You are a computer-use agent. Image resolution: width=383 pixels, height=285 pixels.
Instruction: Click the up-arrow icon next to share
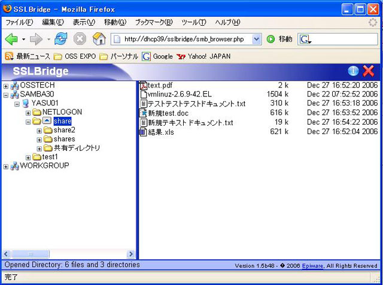tap(47, 121)
